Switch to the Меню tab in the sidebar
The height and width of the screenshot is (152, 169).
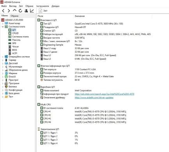[5, 16]
